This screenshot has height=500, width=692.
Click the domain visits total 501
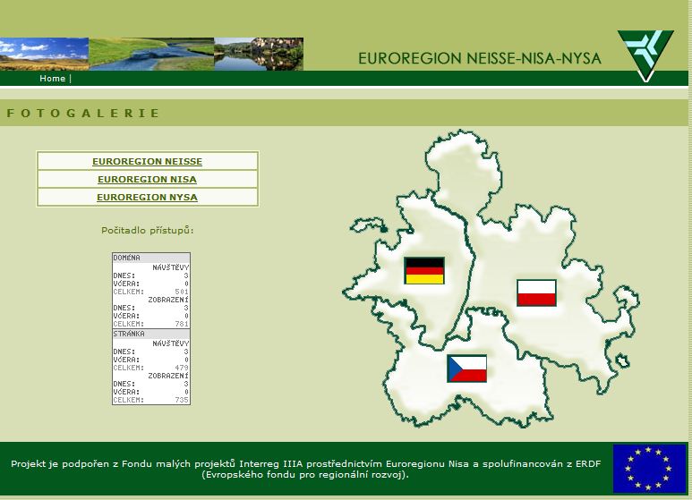pos(182,292)
